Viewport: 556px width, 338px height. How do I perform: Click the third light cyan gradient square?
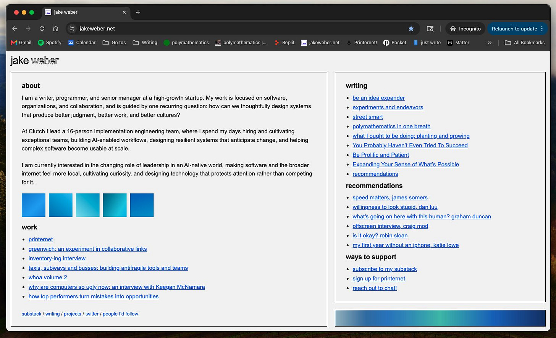click(x=88, y=205)
